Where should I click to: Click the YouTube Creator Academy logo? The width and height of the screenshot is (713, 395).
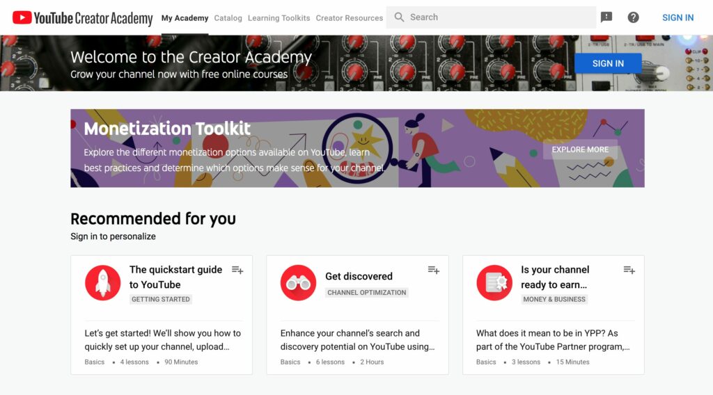(82, 18)
